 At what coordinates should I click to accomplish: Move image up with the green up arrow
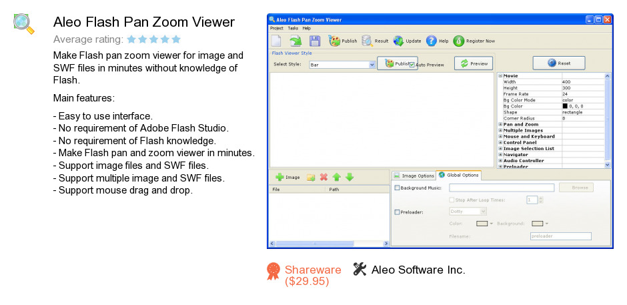[337, 177]
